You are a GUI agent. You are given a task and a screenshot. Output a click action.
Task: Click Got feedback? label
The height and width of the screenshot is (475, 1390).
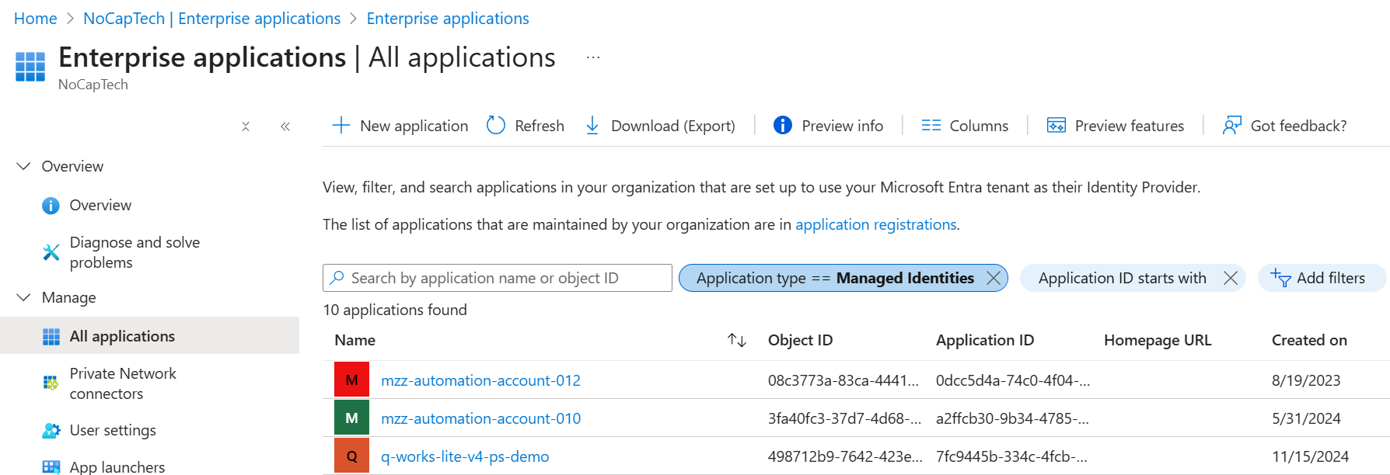(x=1298, y=126)
